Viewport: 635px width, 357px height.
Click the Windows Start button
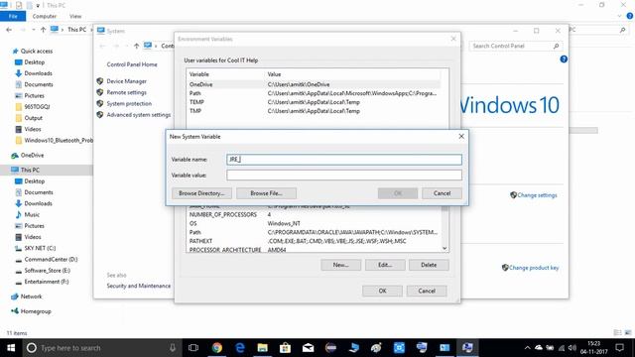coord(11,348)
